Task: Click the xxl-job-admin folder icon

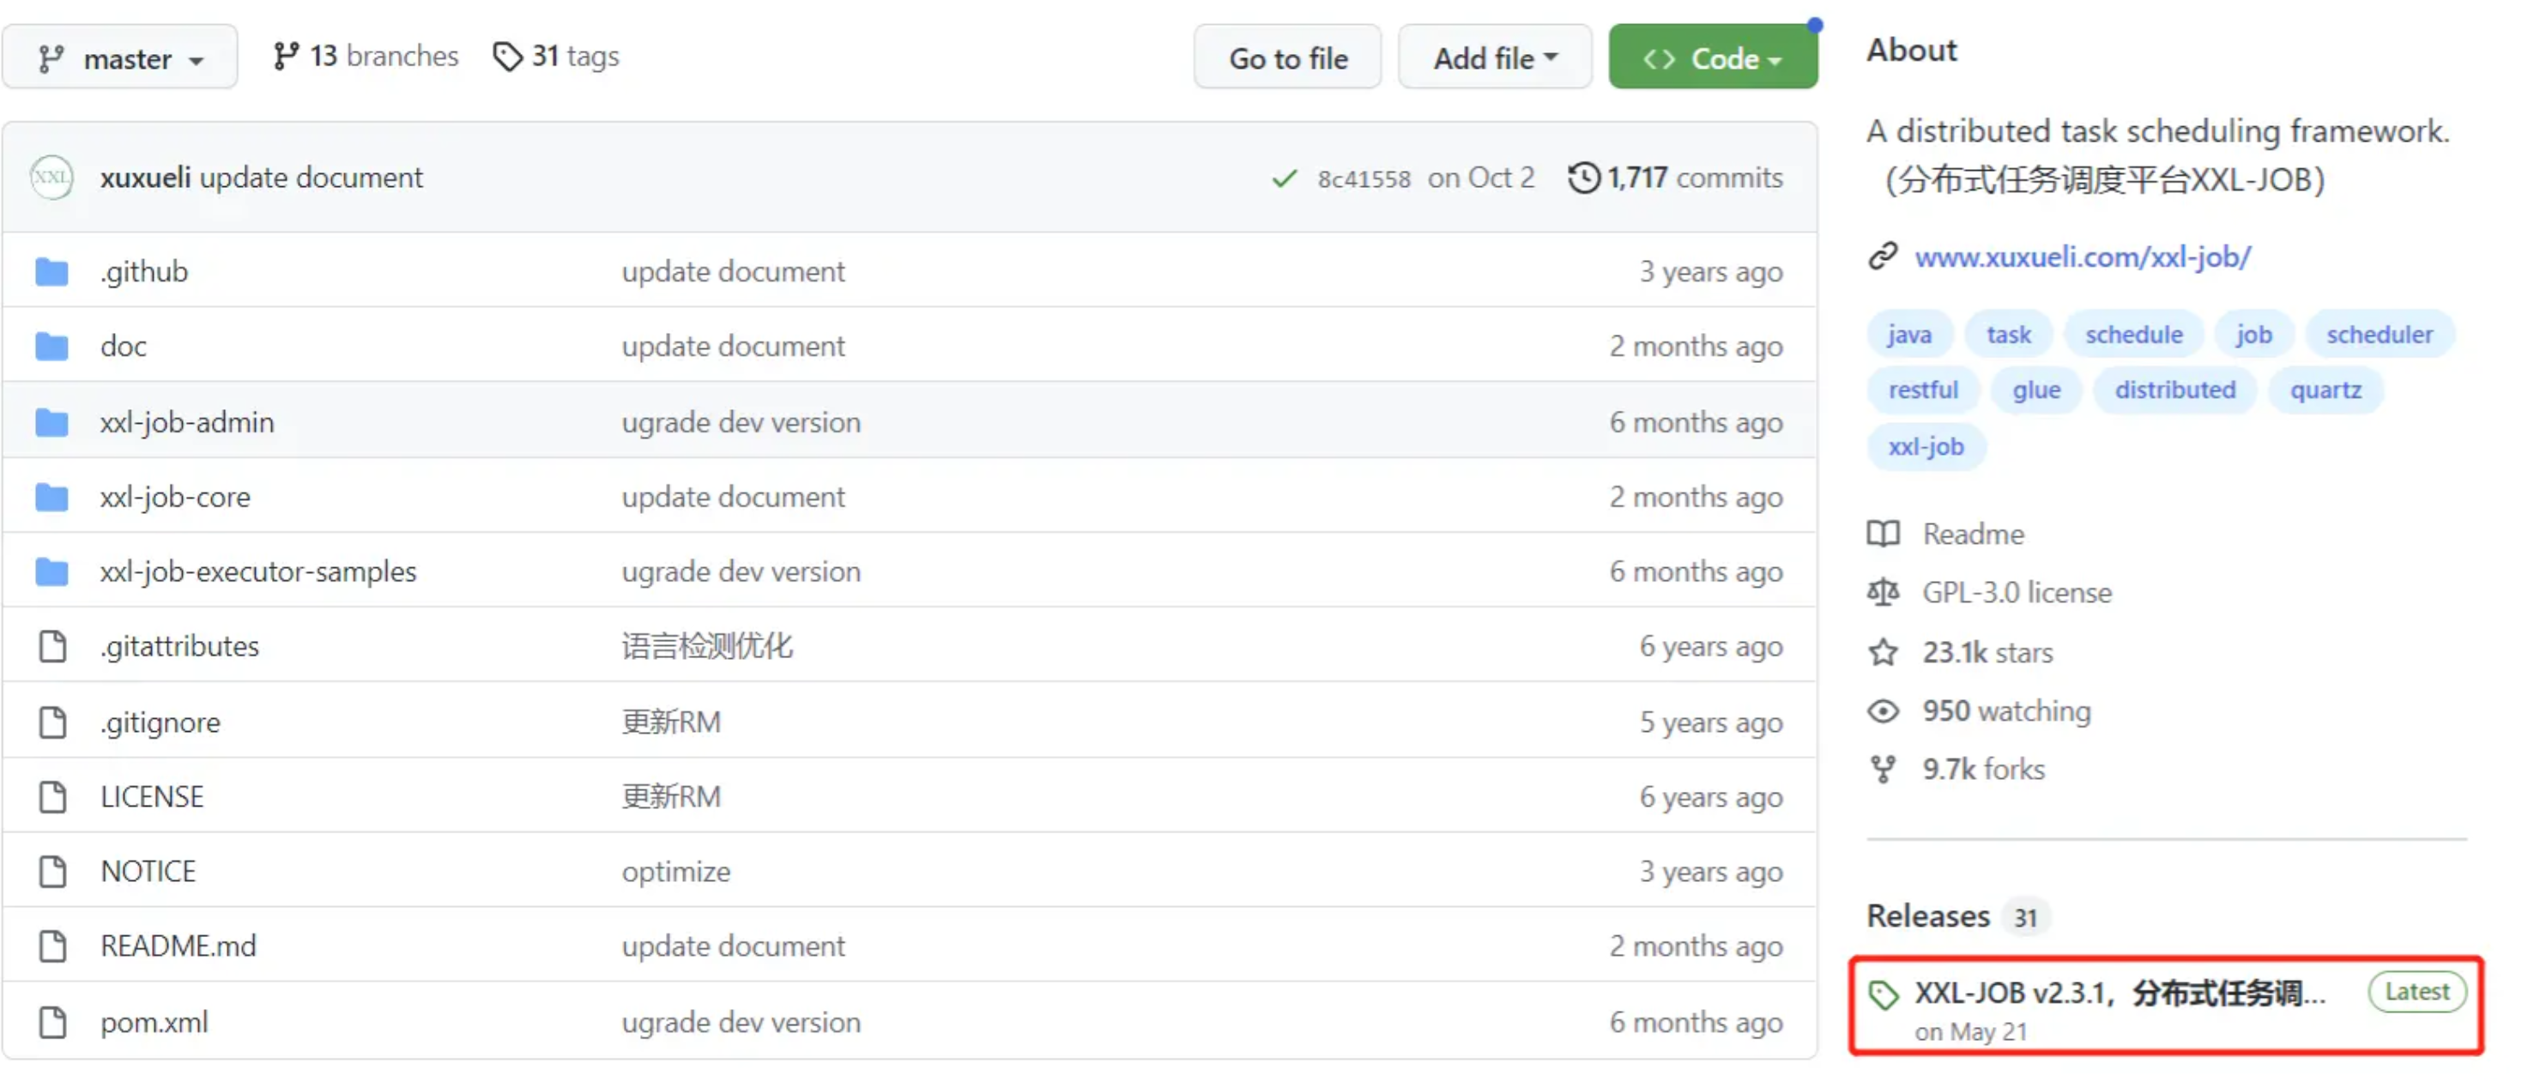Action: click(x=52, y=422)
